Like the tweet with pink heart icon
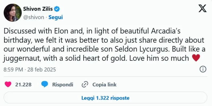 pyautogui.click(x=8, y=85)
